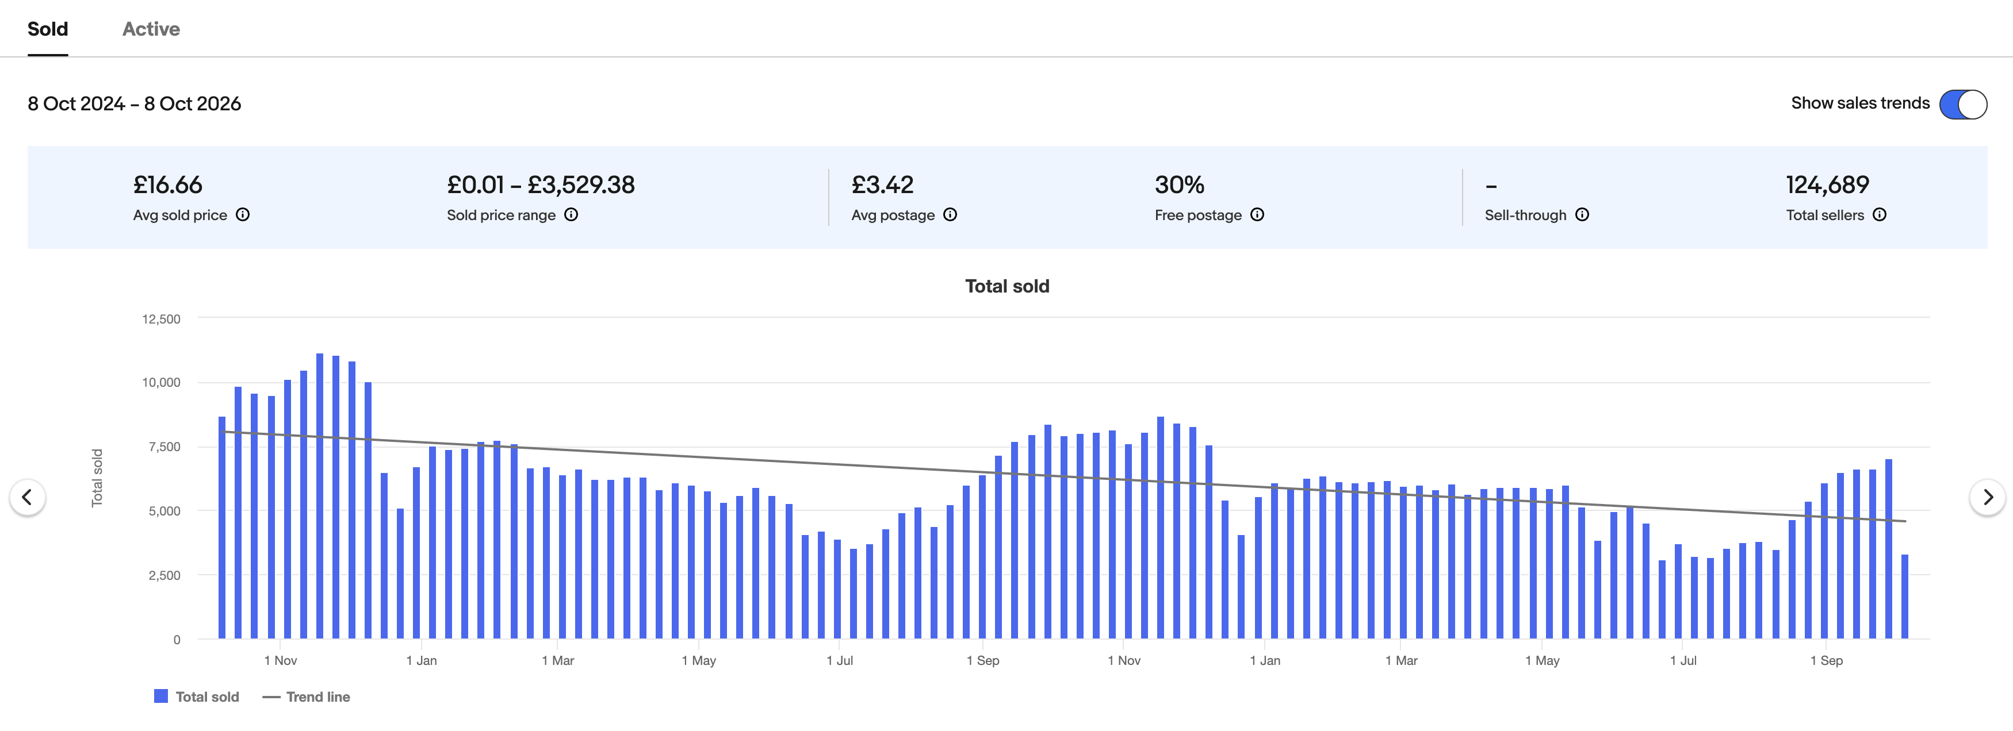Viewport: 2013px width, 731px height.
Task: Click the final short bar at chart end
Action: coord(1904,597)
